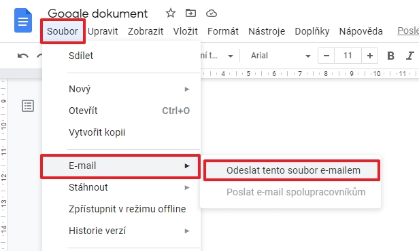This screenshot has width=419, height=251.
Task: Toggle bold formatting
Action: (390, 56)
